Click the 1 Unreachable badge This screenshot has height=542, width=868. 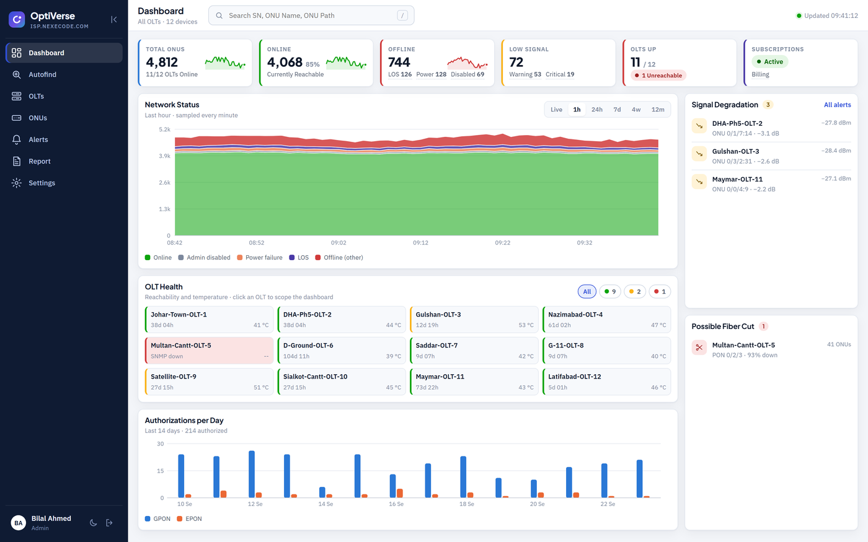click(x=658, y=76)
